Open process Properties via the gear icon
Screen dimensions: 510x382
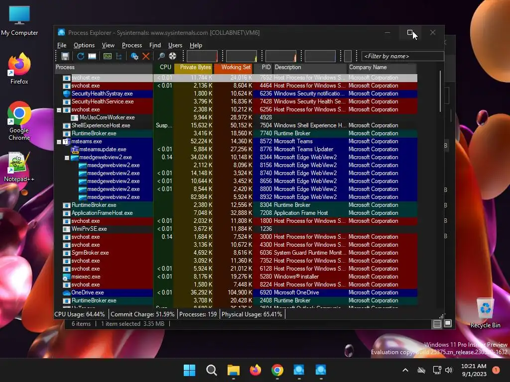[134, 56]
